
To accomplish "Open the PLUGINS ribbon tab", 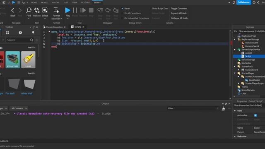I will pyautogui.click(x=86, y=2).
